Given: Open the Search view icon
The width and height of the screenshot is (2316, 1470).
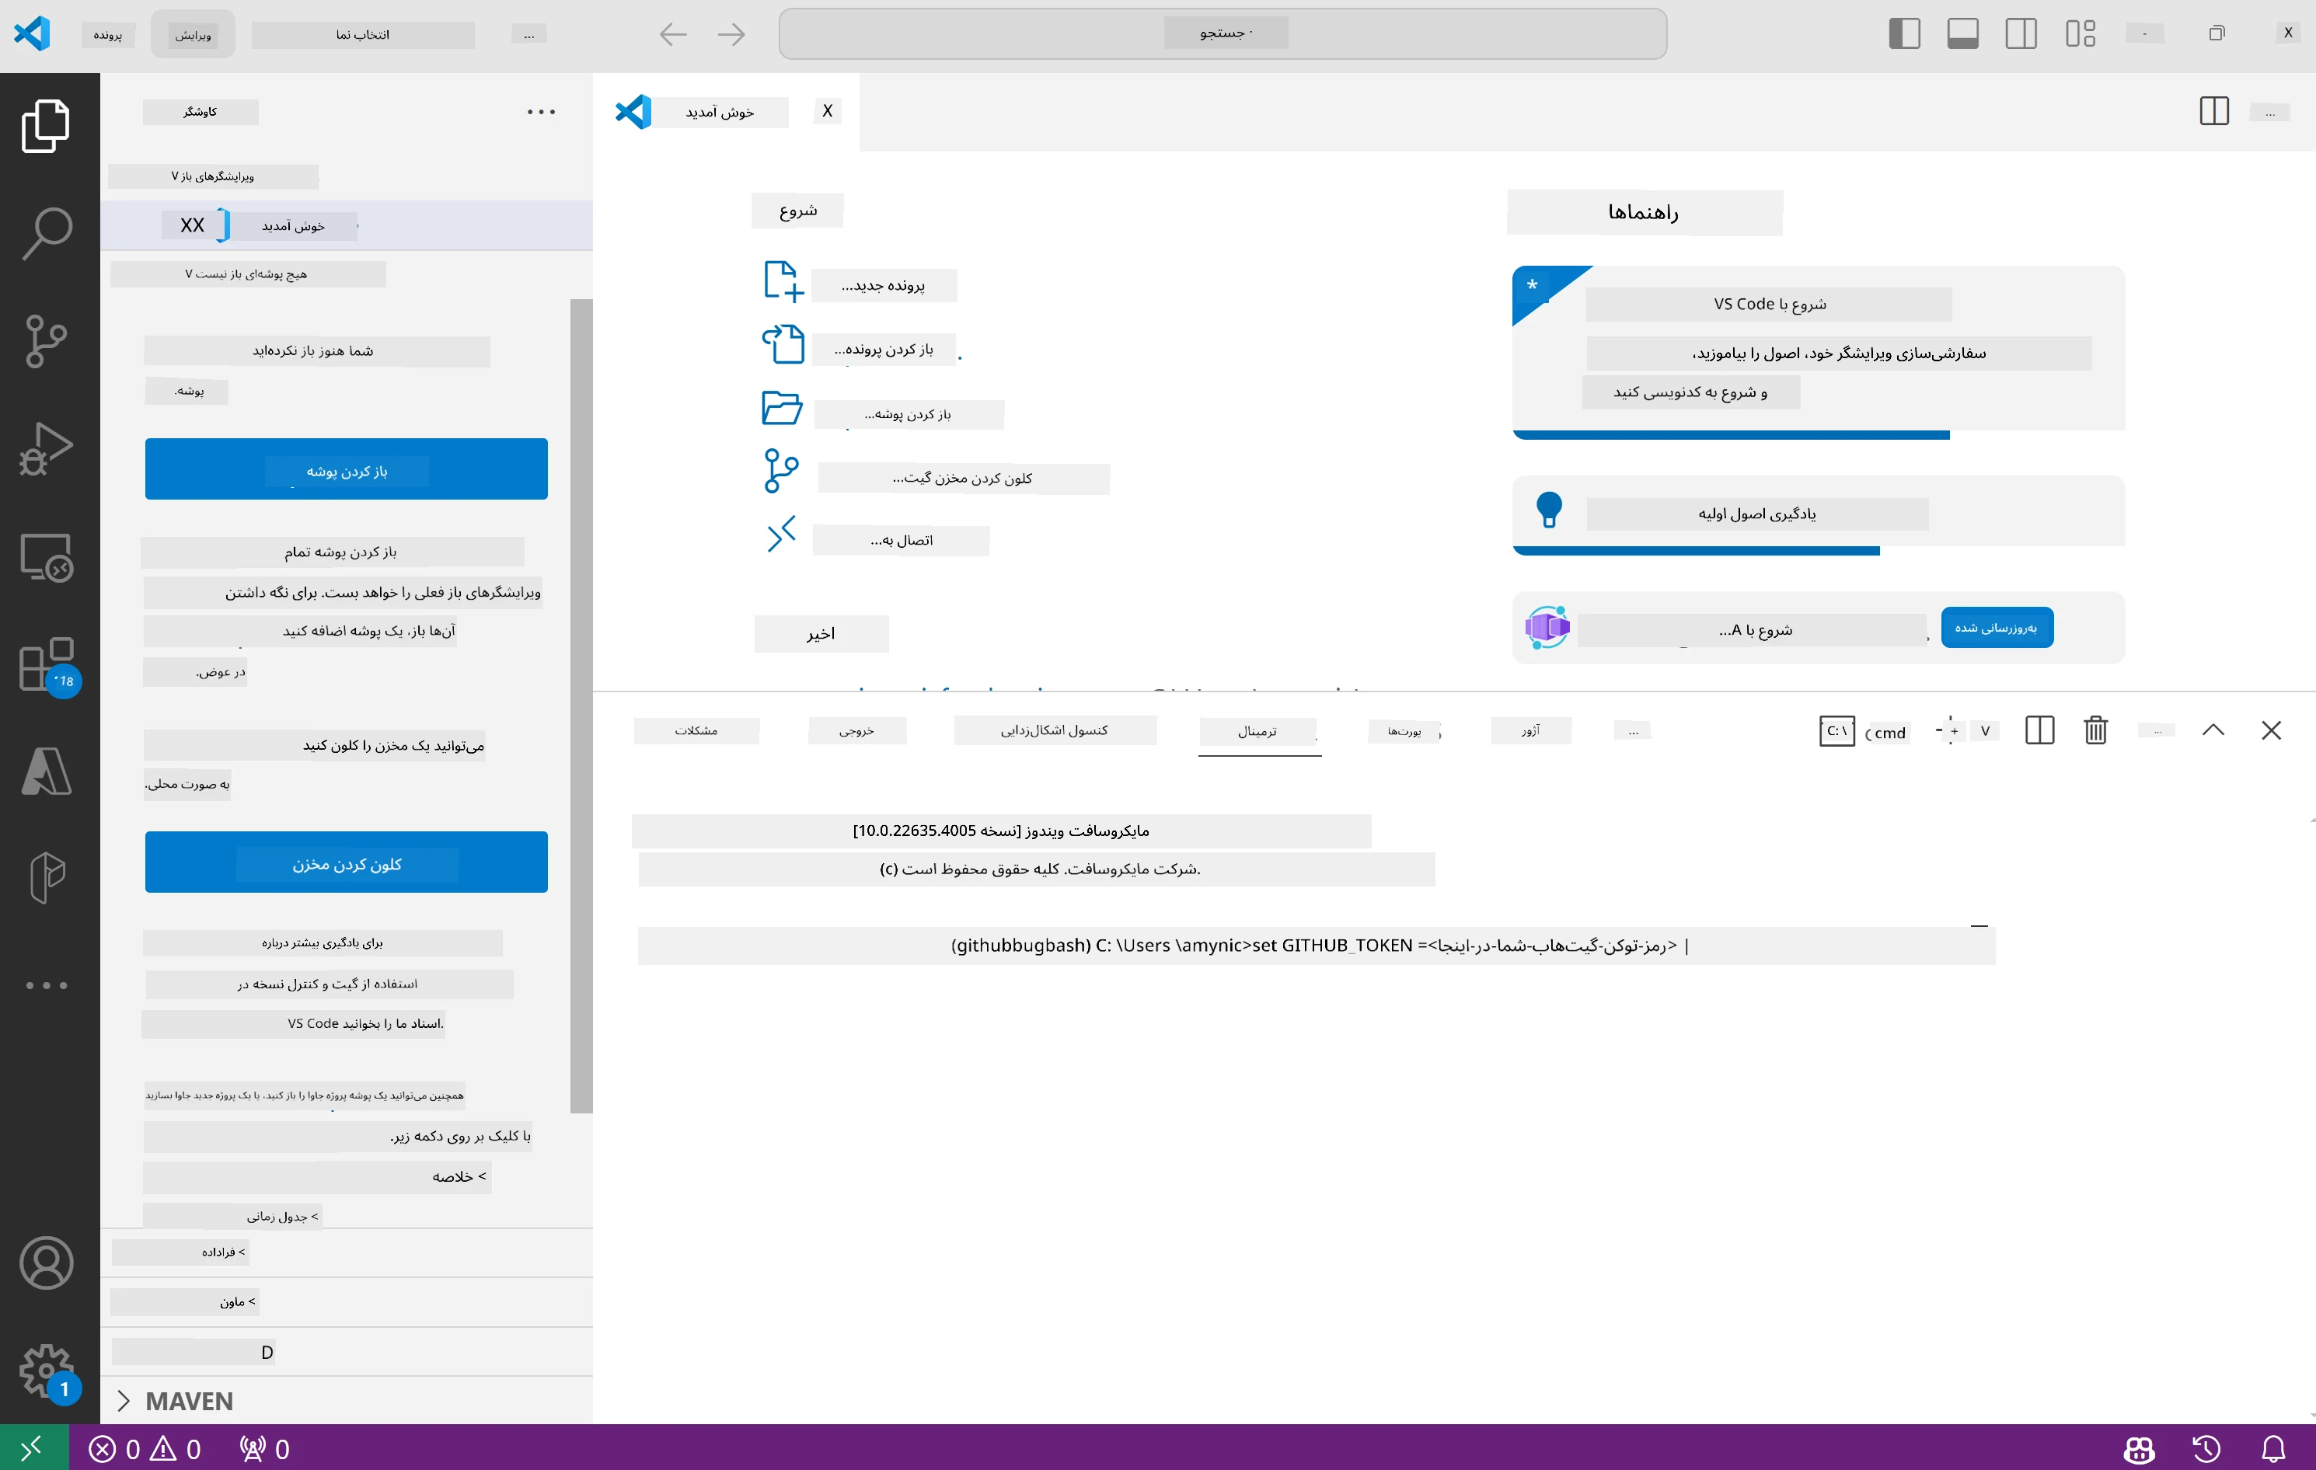Looking at the screenshot, I should coord(46,234).
